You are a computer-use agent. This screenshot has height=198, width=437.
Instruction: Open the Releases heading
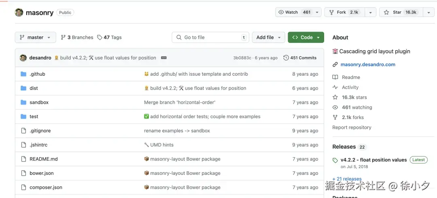coord(344,147)
